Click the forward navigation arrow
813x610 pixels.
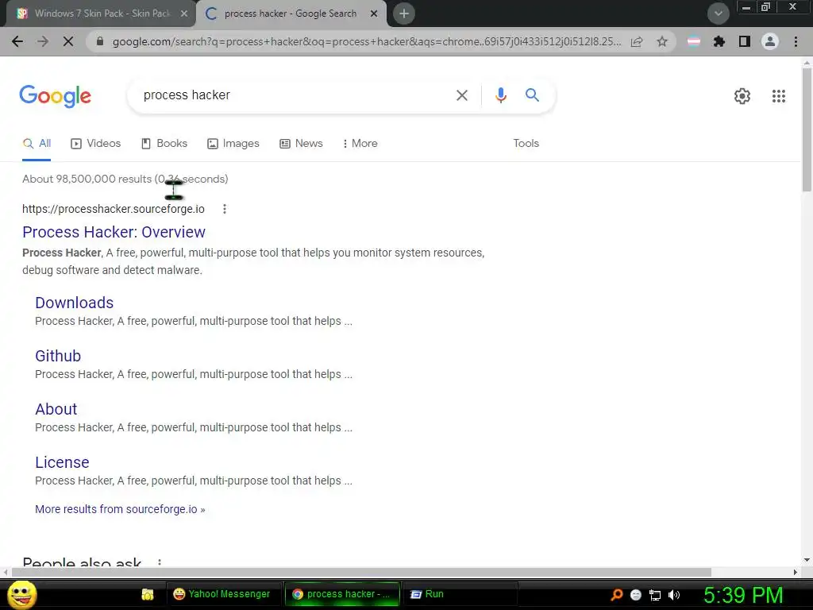43,41
